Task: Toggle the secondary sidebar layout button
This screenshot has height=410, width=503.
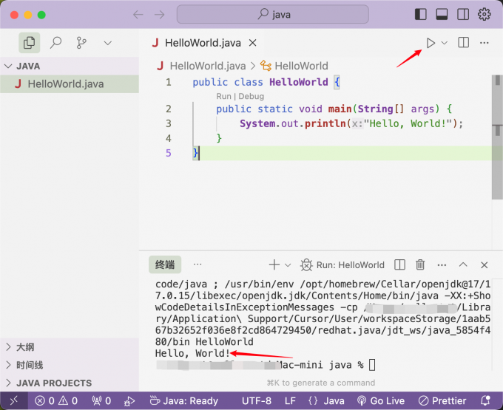Action: (463, 14)
